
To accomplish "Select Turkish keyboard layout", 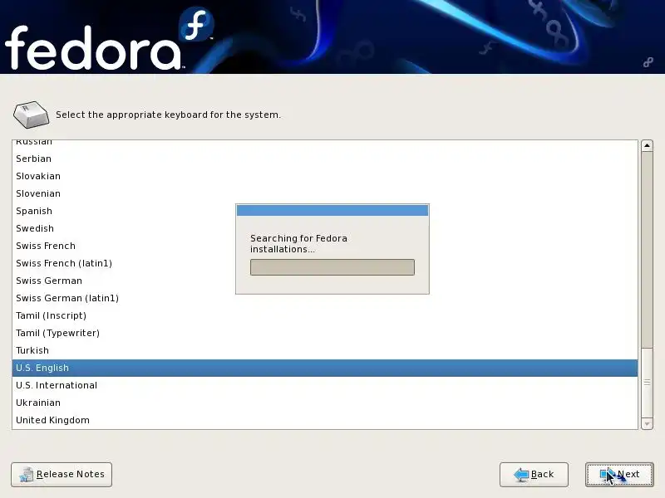I will pos(325,350).
